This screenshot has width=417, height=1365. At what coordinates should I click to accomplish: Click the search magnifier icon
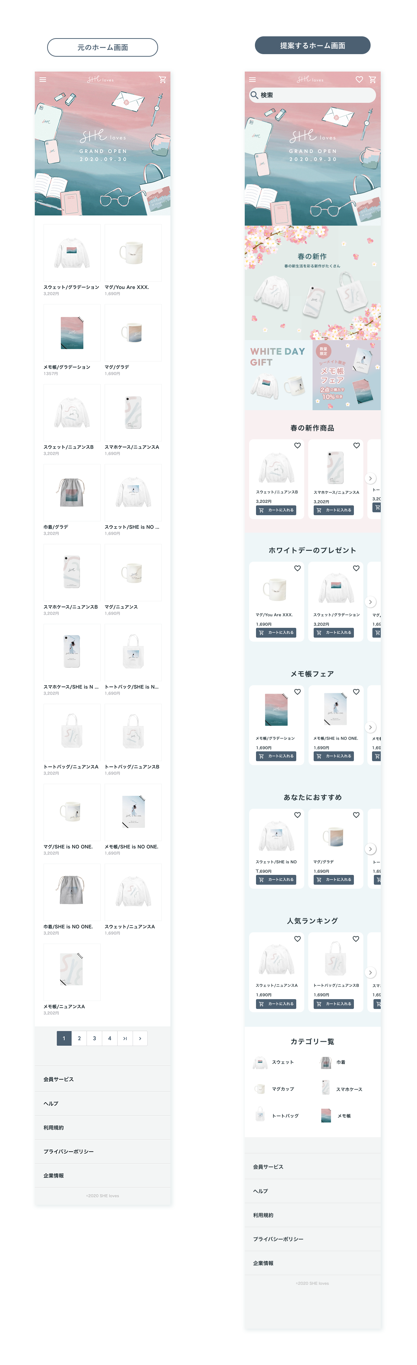[255, 95]
